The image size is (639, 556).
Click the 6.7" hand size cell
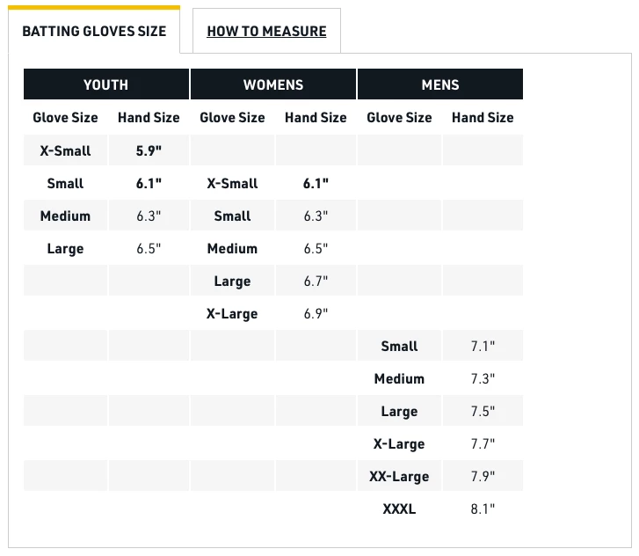[316, 282]
